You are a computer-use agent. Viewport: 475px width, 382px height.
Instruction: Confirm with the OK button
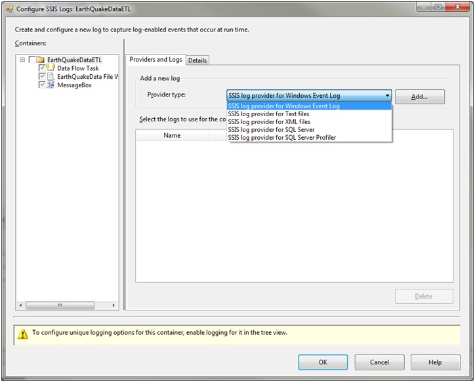click(x=323, y=362)
